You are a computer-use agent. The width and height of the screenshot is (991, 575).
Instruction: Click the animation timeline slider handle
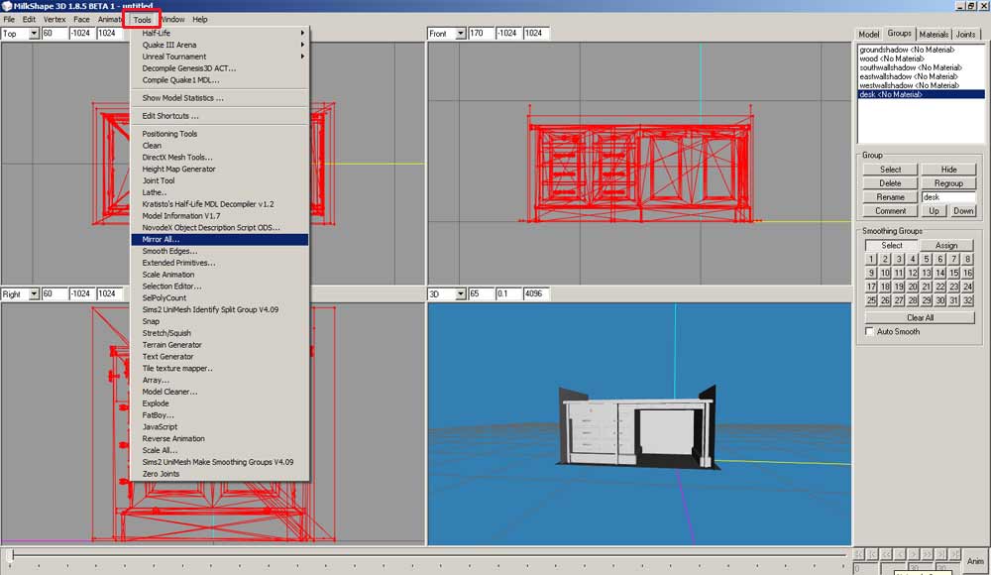(x=10, y=555)
